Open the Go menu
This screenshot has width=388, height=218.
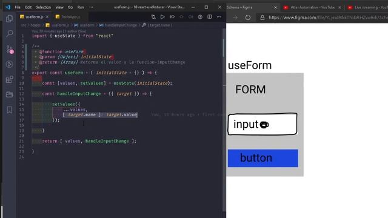pyautogui.click(x=70, y=7)
